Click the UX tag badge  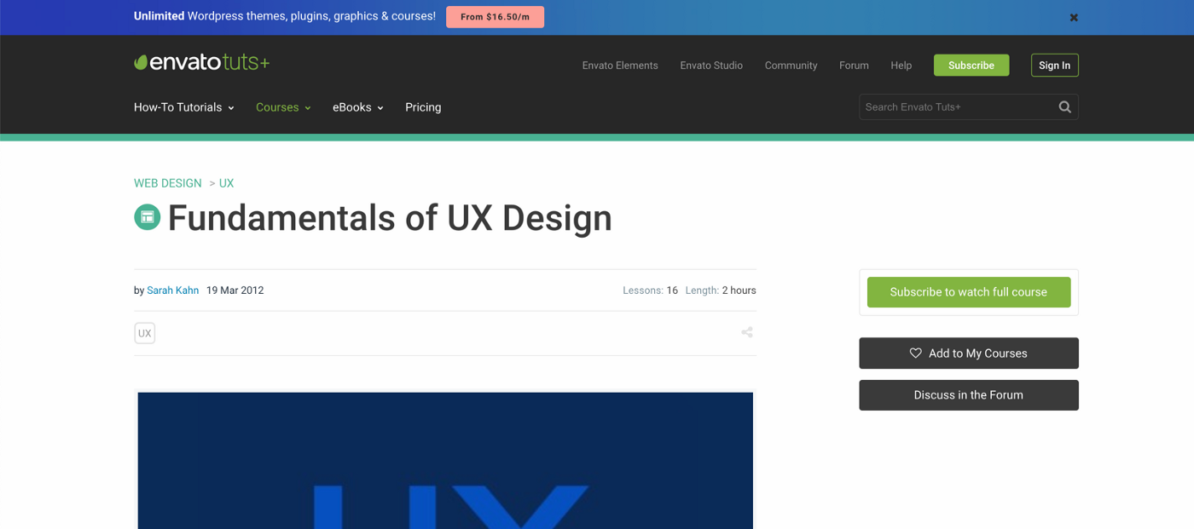(x=145, y=333)
